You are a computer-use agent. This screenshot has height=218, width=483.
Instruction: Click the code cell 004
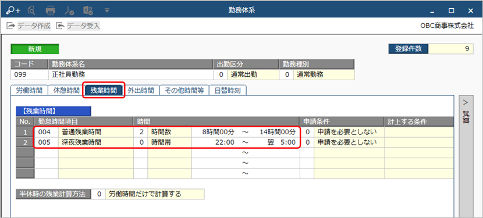pos(46,132)
